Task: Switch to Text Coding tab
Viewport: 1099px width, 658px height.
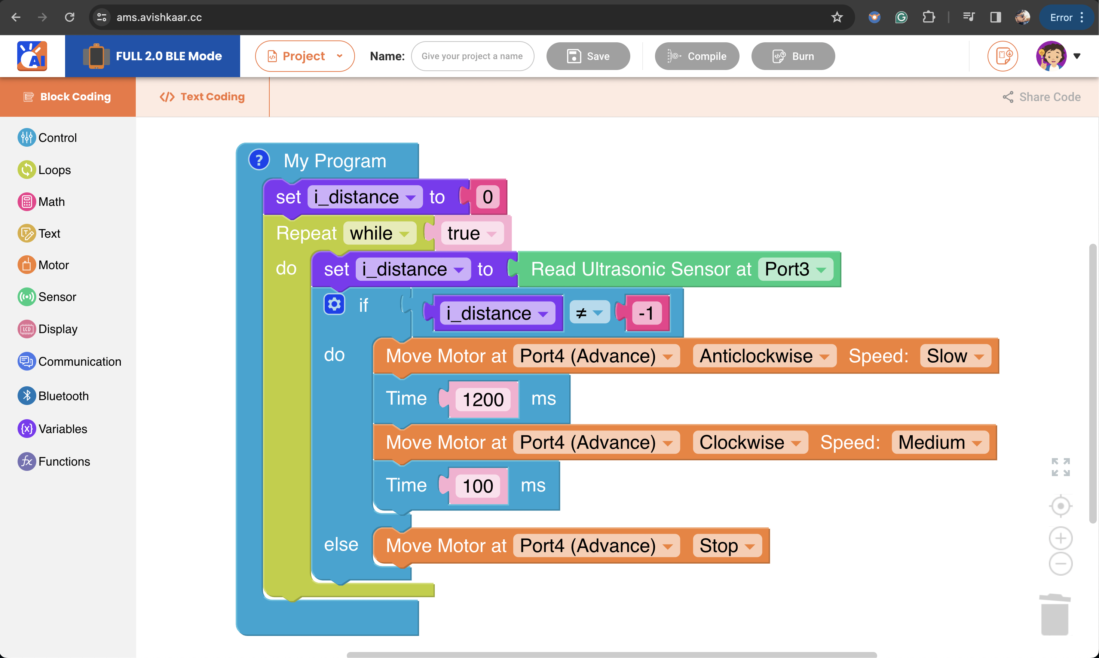Action: click(202, 97)
